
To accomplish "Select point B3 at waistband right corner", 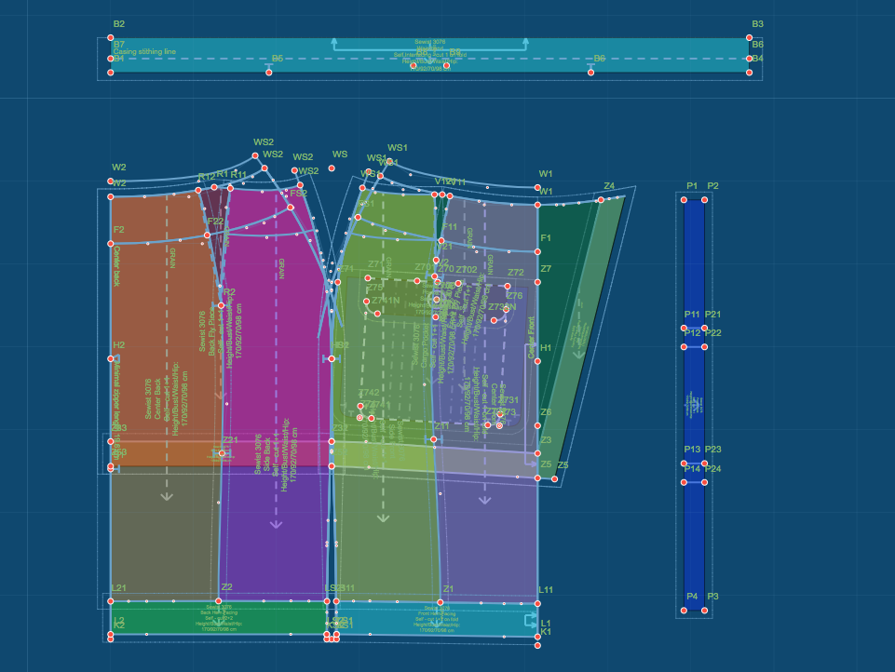I will coord(750,38).
